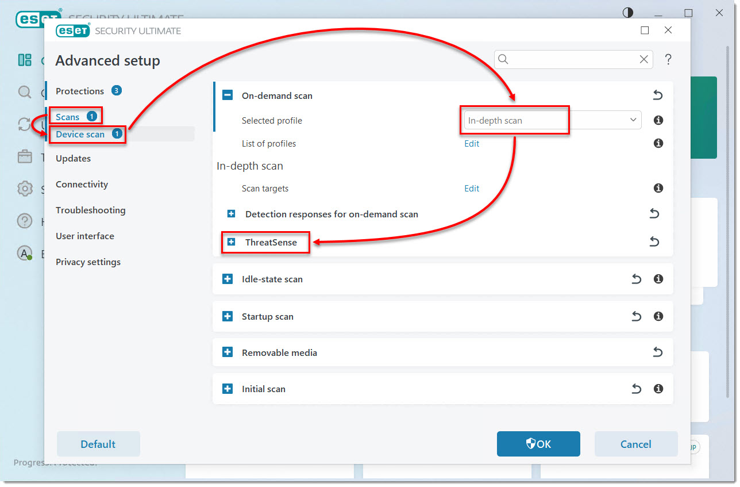Select the Scans category
Image resolution: width=740 pixels, height=487 pixels.
tap(68, 117)
